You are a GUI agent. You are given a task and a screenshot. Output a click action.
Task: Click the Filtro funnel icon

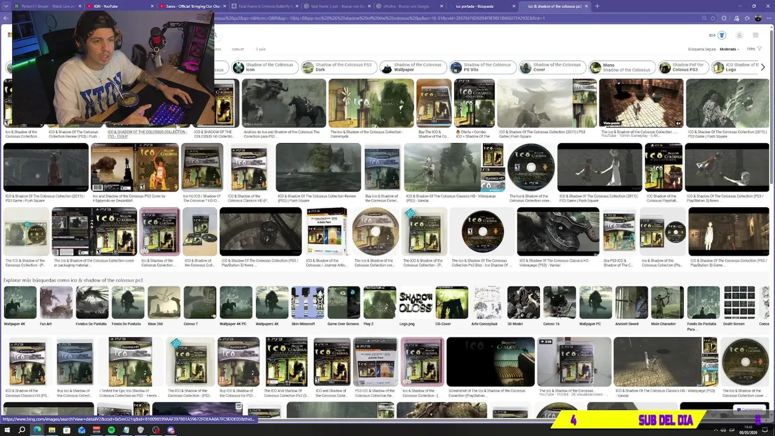point(760,49)
